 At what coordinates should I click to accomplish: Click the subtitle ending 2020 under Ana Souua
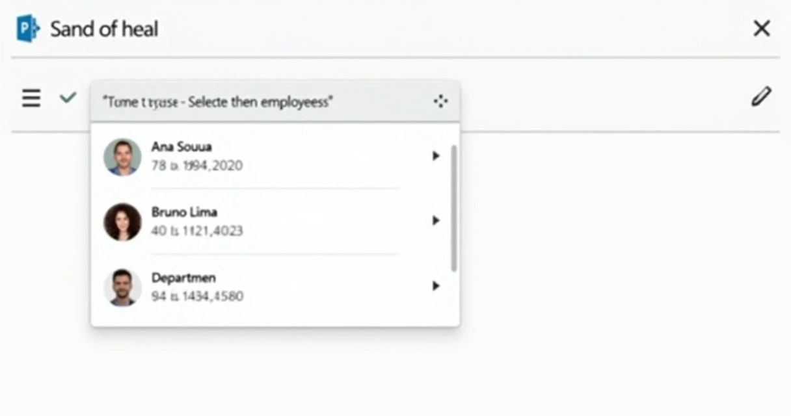pos(196,166)
